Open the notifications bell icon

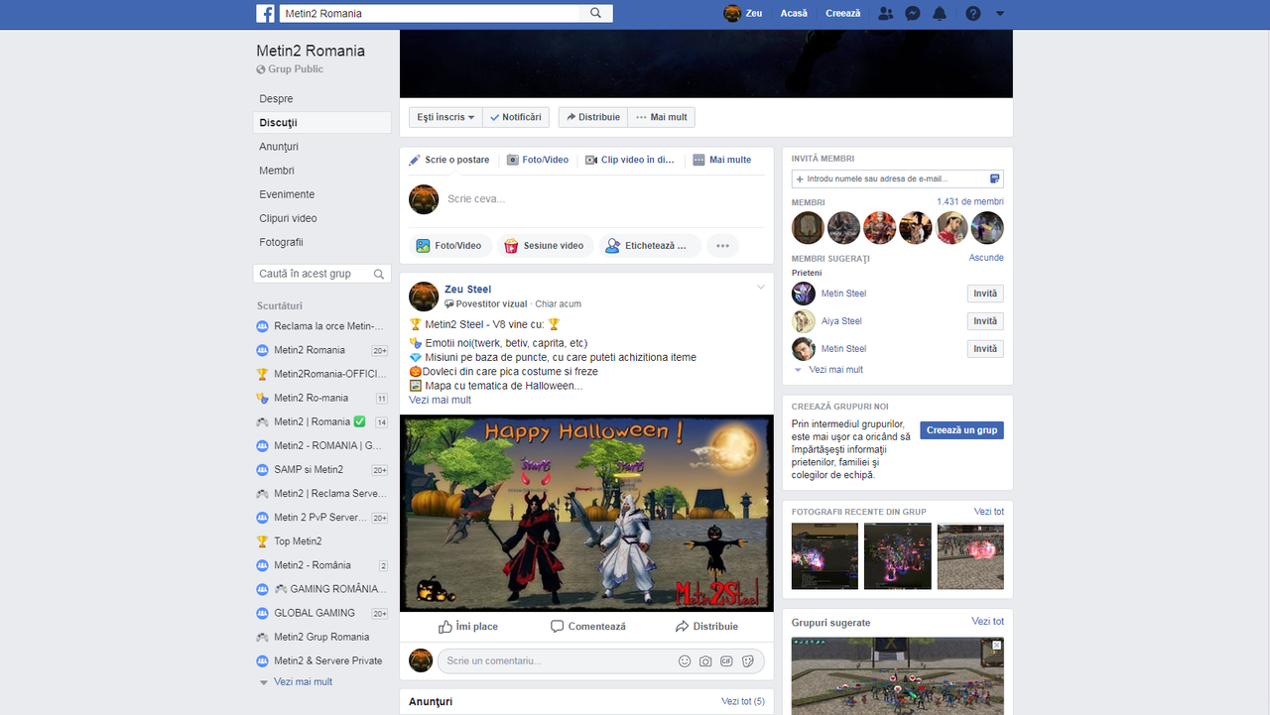(939, 13)
